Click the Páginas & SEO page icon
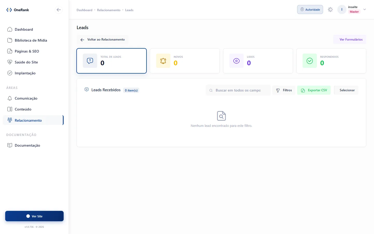This screenshot has height=234, width=374. coord(10,51)
